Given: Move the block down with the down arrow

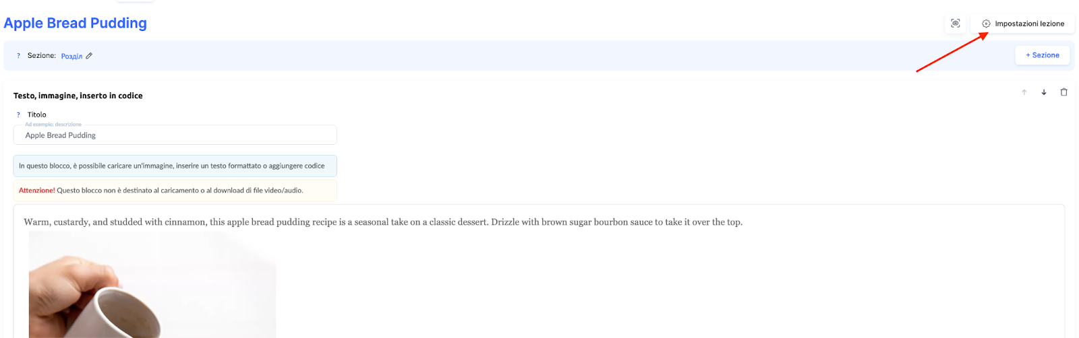Looking at the screenshot, I should (x=1044, y=92).
